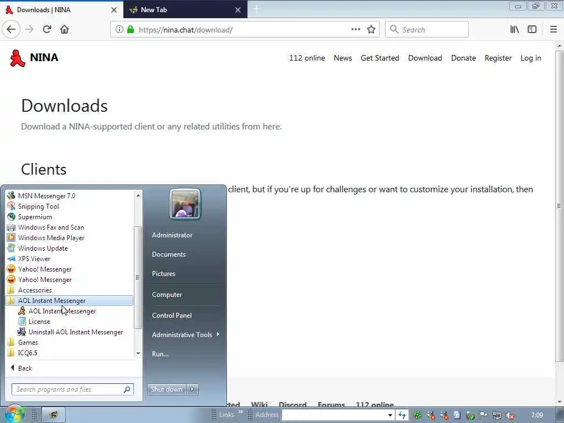The image size is (564, 423).
Task: Open Run... from Start menu
Action: pyautogui.click(x=160, y=354)
